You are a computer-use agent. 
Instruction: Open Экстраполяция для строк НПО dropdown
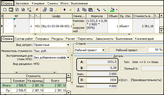coord(68,58)
